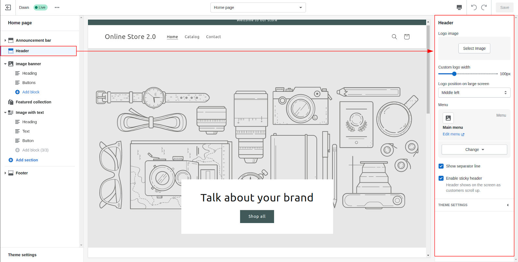518x262 pixels.
Task: Click the Save button
Action: 504,7
